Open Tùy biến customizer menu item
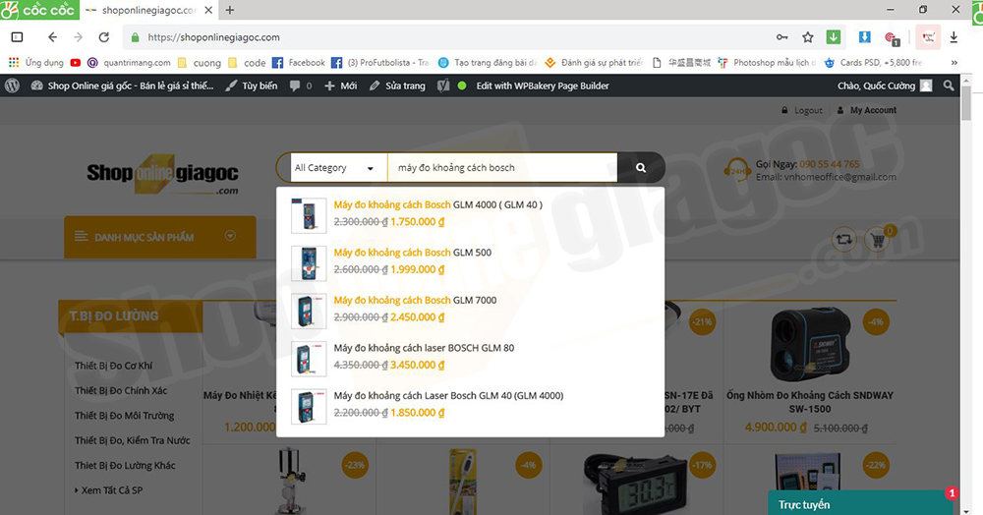This screenshot has width=983, height=515. [252, 86]
